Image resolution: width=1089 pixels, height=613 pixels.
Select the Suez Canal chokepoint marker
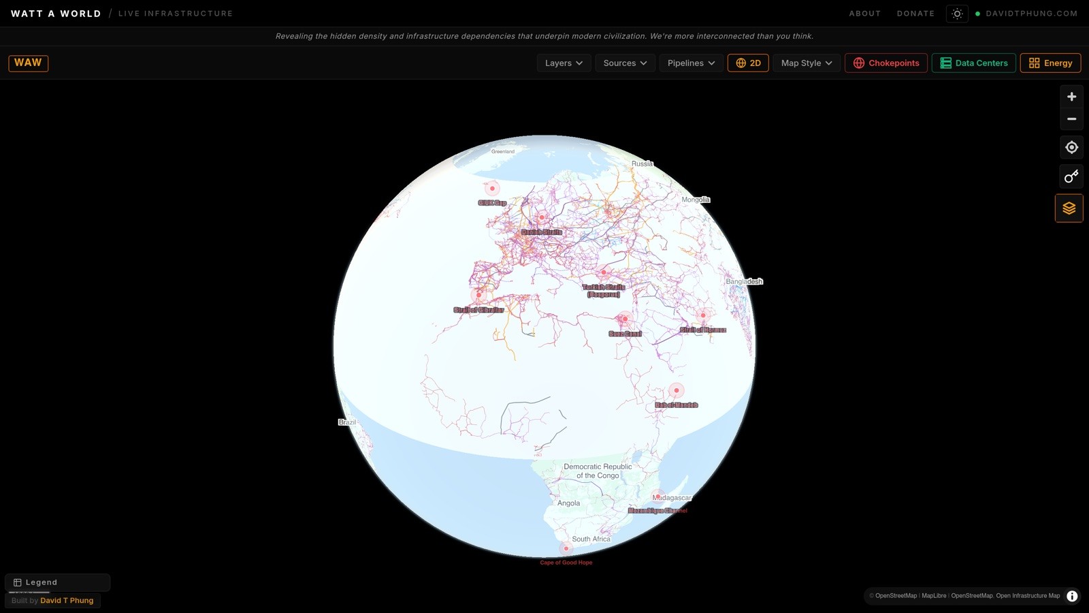pyautogui.click(x=625, y=318)
